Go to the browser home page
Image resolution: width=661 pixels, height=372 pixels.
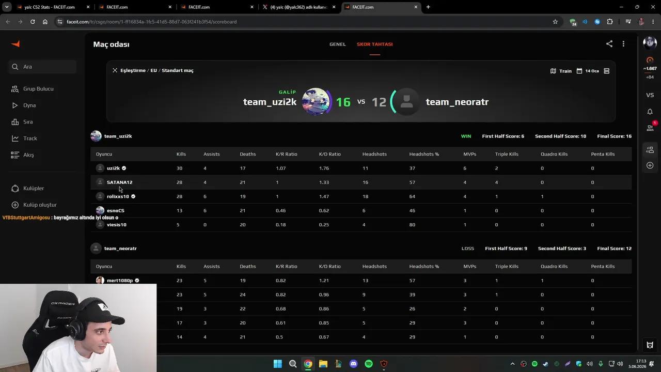[45, 22]
